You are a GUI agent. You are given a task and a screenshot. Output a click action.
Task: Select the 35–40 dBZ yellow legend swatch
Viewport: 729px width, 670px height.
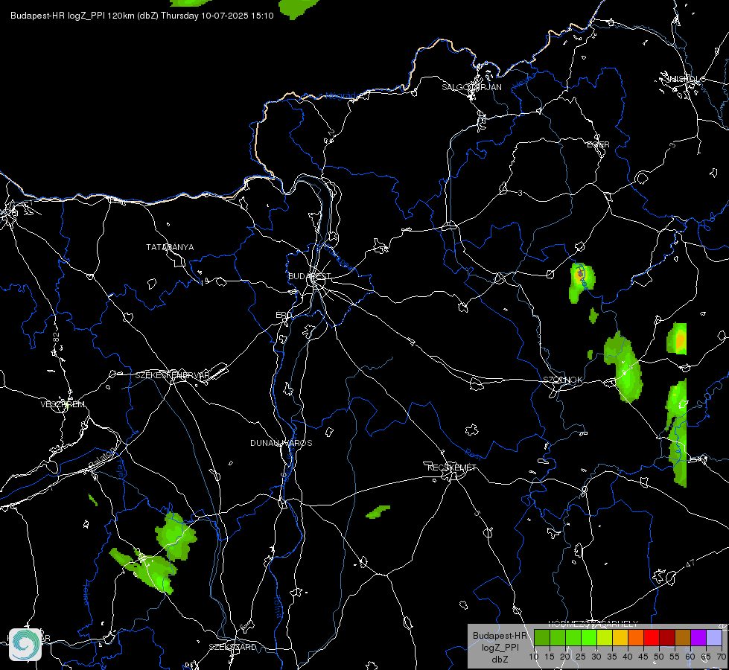coord(620,637)
